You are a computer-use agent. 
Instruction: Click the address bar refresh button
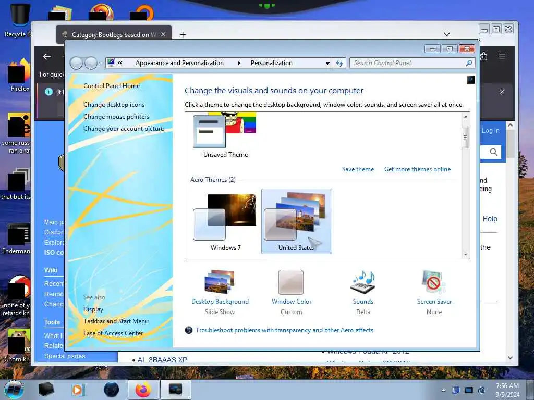[339, 63]
